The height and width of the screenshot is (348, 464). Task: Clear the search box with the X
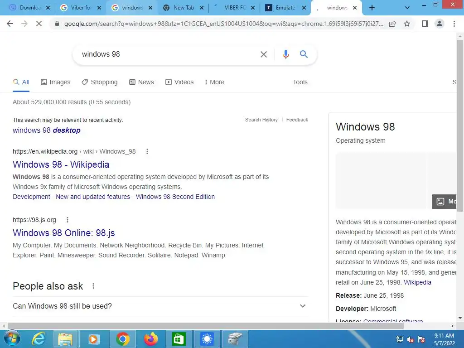pos(263,54)
